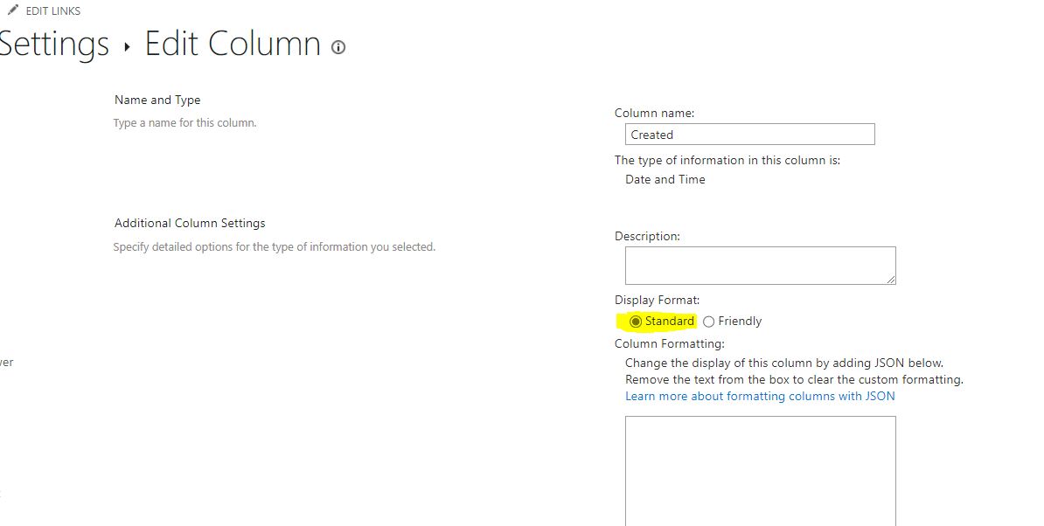This screenshot has width=1044, height=526.
Task: Click the Date and Time type text
Action: click(665, 179)
